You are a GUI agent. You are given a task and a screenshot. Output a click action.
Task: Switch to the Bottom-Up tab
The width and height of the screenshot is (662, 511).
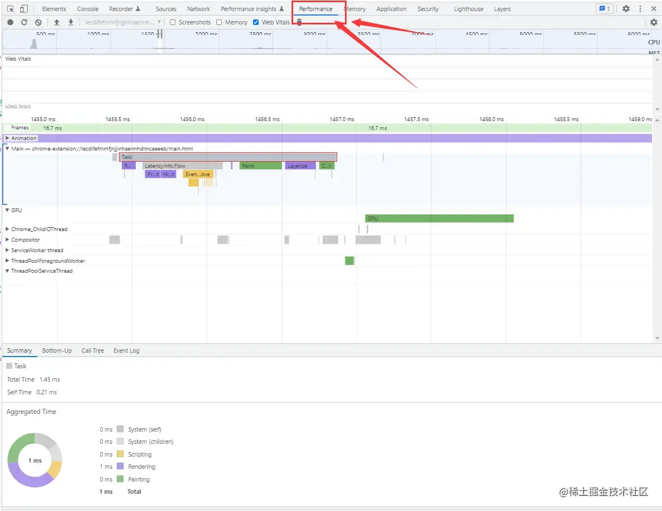pos(57,351)
